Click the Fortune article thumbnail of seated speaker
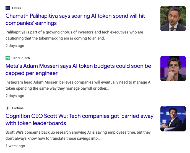190x153 pixels. [x=173, y=119]
